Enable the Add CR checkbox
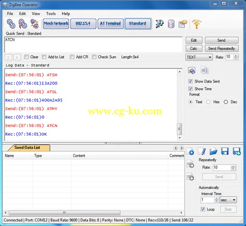 pos(72,57)
